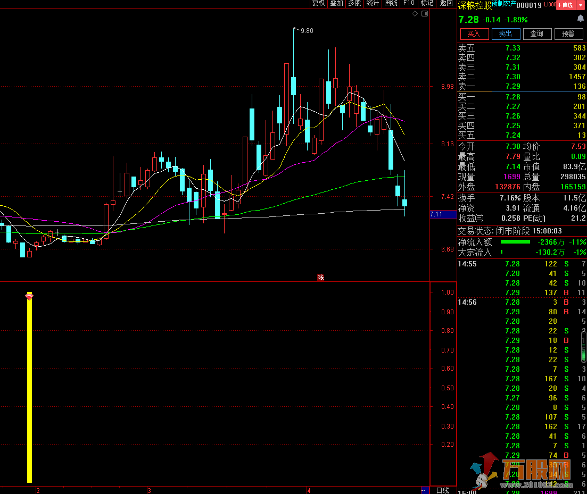Viewport: 587px width, 494px height.
Task: Click the 净流入额 green bar
Action: (x=515, y=242)
